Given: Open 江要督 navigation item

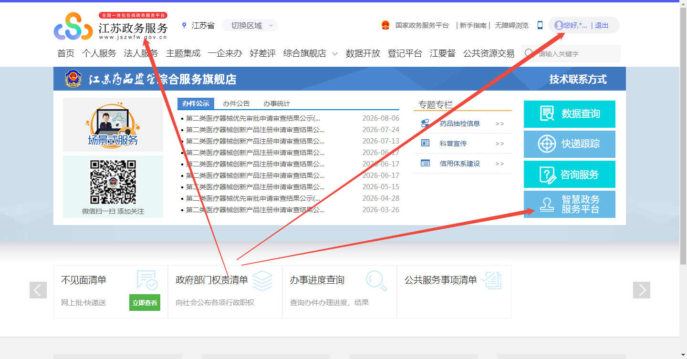Looking at the screenshot, I should point(443,53).
